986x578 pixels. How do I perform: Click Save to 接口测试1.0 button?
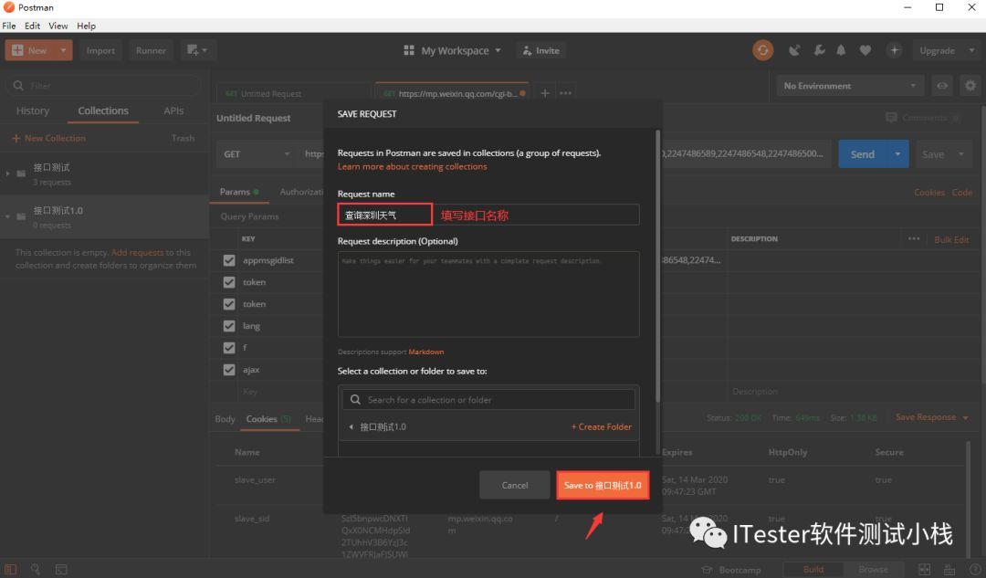603,485
